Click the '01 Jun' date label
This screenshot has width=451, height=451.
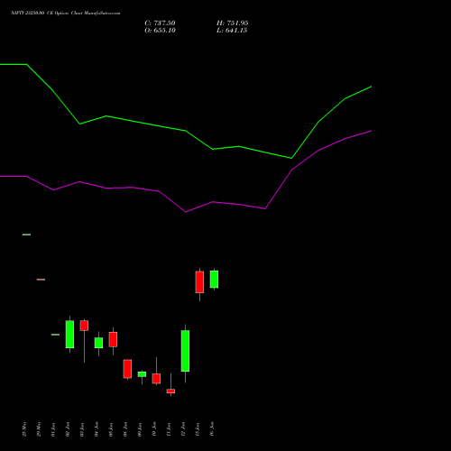coord(53,429)
